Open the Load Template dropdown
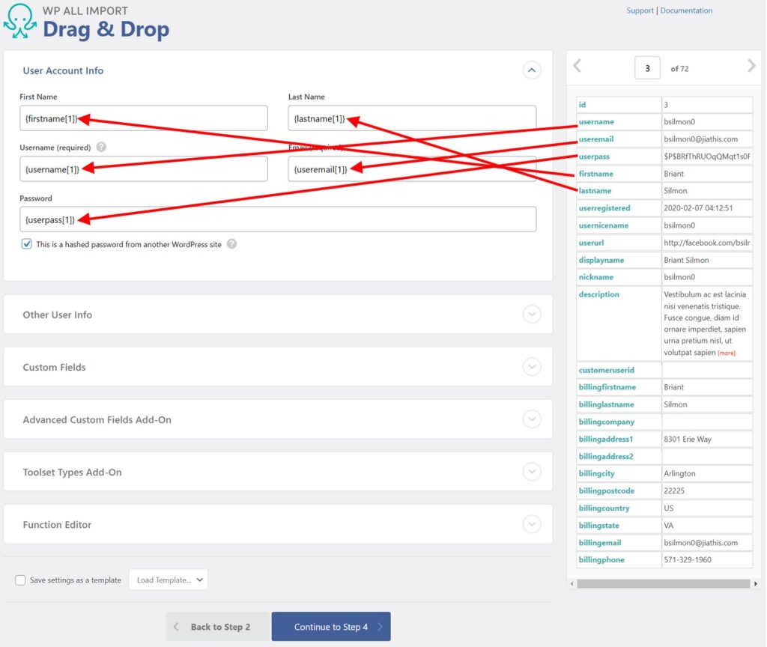 point(169,580)
